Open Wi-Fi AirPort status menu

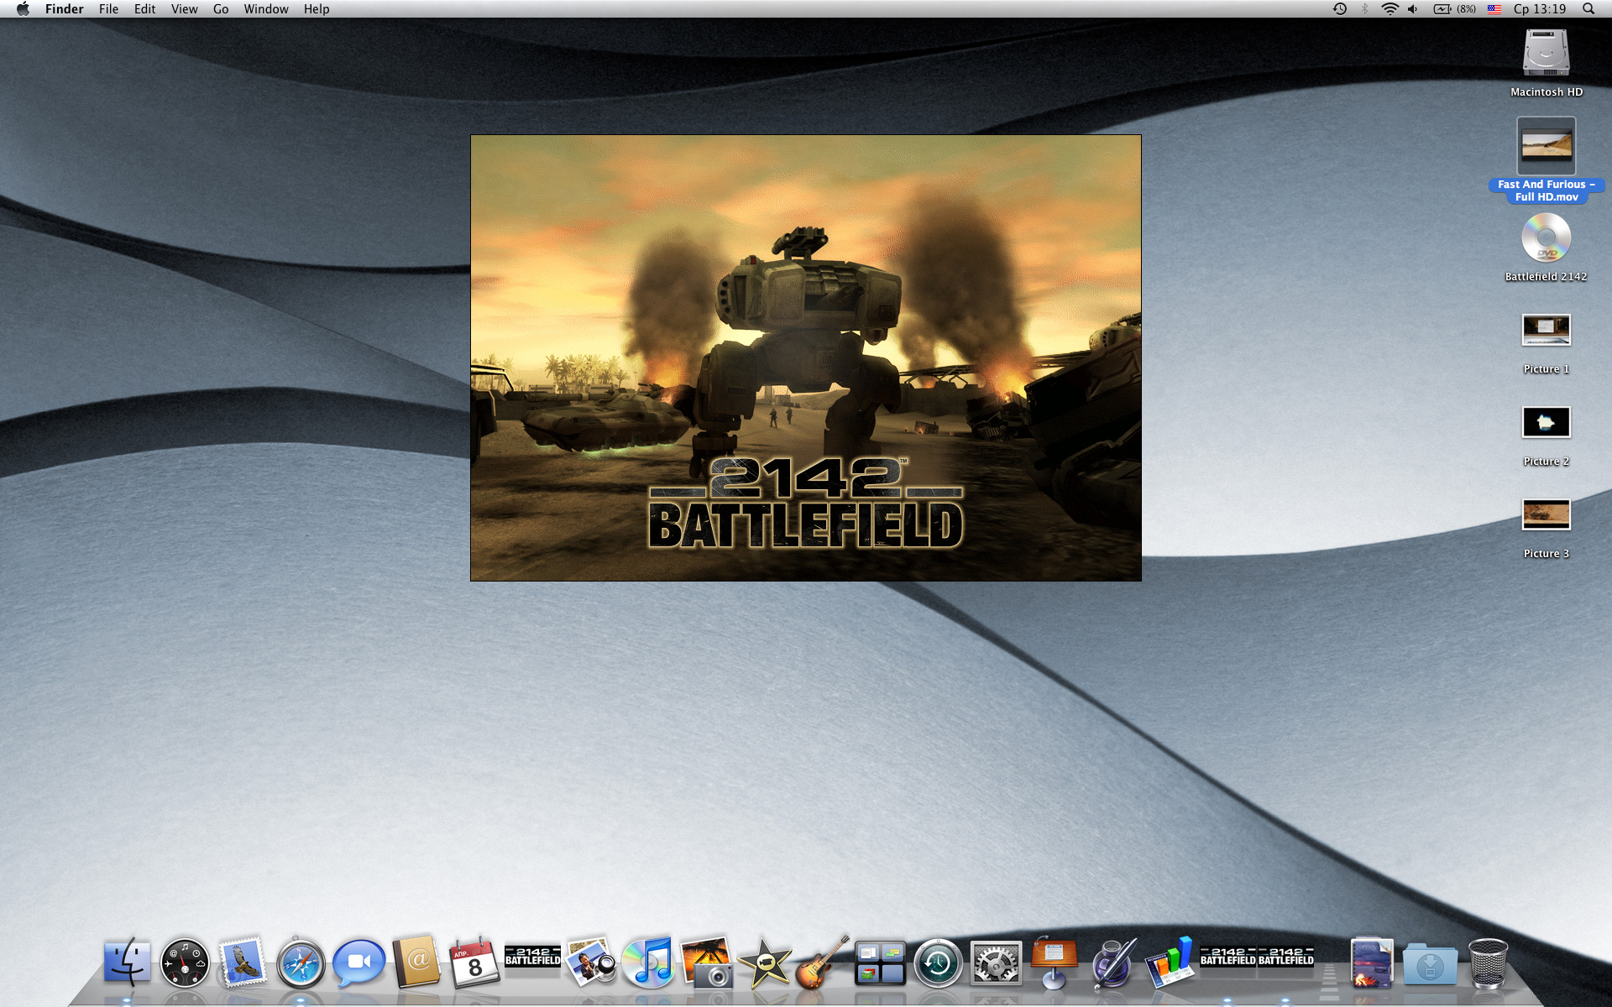[x=1390, y=9]
